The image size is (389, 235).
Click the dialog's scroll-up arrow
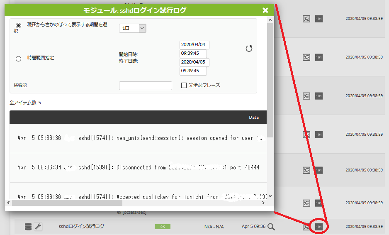coord(270,20)
